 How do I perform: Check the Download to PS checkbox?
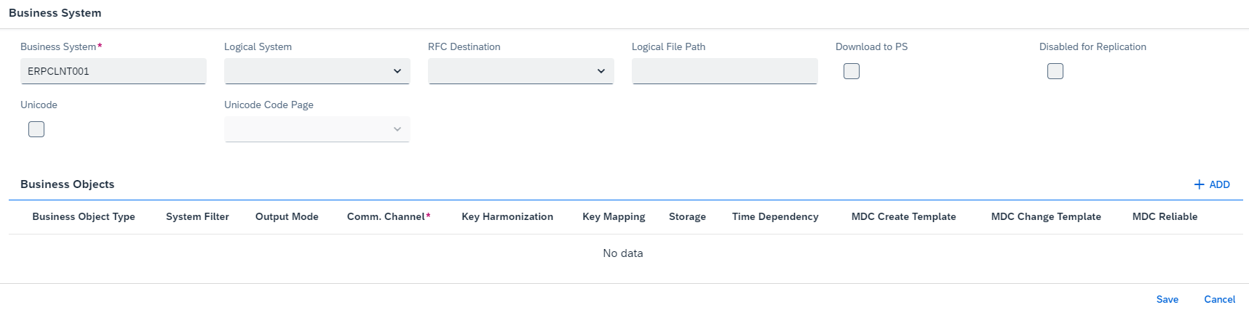coord(852,71)
